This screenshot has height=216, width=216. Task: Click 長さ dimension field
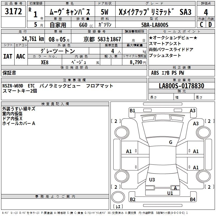[x=161, y=97]
